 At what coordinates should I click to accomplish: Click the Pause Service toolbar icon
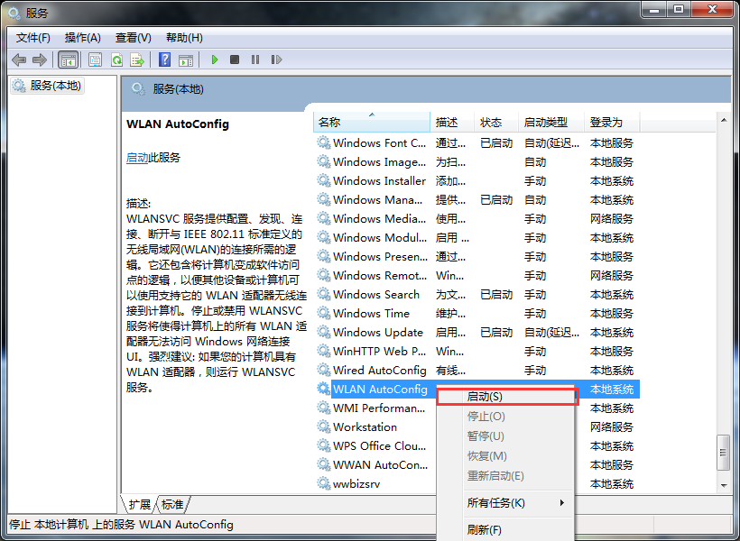tap(255, 60)
